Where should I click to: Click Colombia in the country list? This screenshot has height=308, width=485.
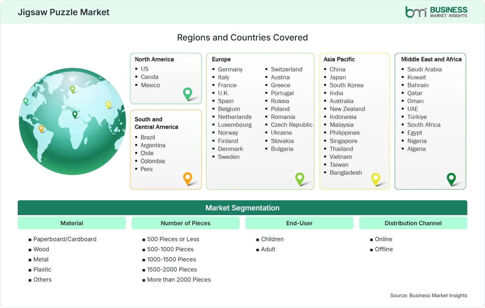coord(153,161)
